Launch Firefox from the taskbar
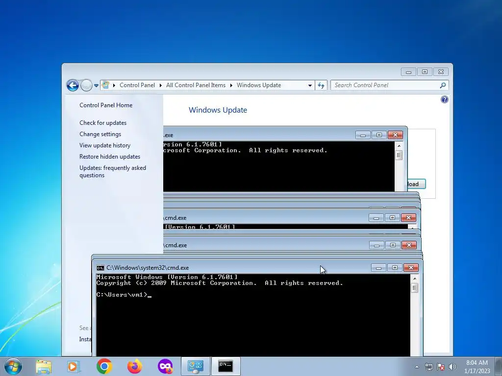The width and height of the screenshot is (502, 376). tap(135, 366)
